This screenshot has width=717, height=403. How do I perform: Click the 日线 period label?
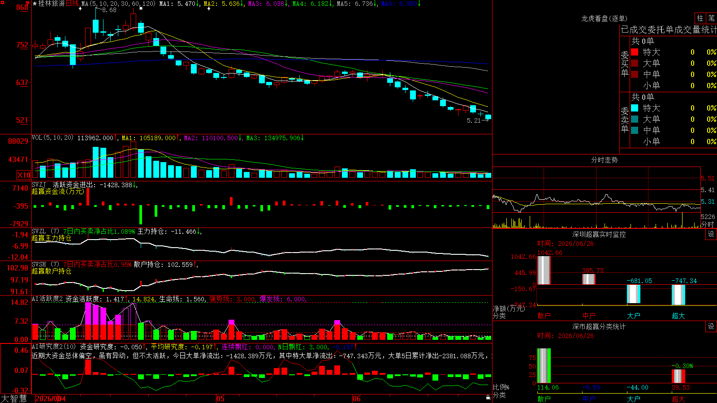click(72, 4)
